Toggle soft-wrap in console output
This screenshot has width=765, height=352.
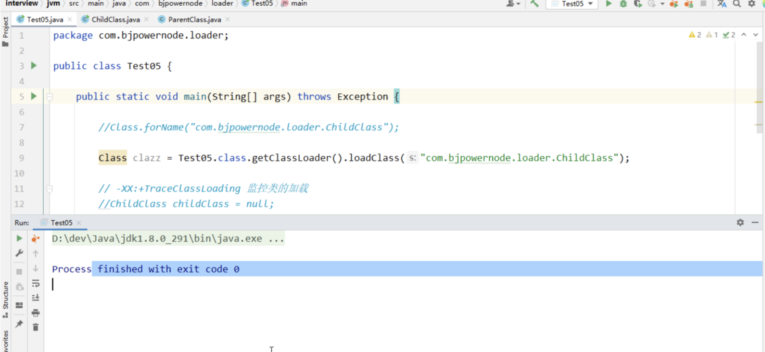(x=36, y=283)
